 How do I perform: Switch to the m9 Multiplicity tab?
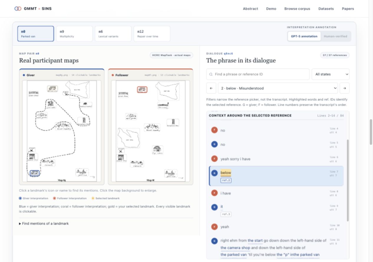pos(74,34)
